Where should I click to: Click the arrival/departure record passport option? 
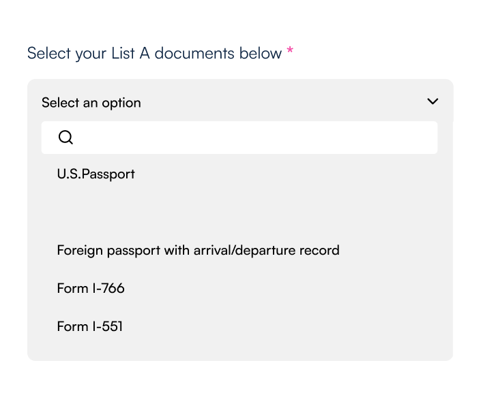[x=198, y=250]
